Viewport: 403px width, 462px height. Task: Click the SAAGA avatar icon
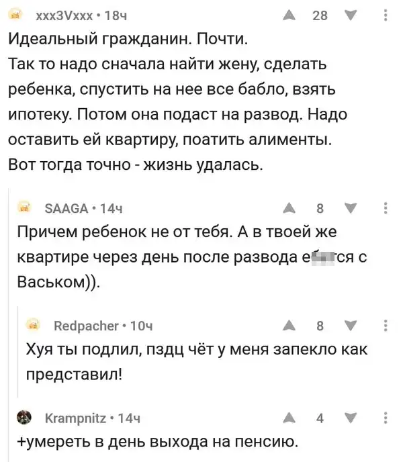coord(22,208)
